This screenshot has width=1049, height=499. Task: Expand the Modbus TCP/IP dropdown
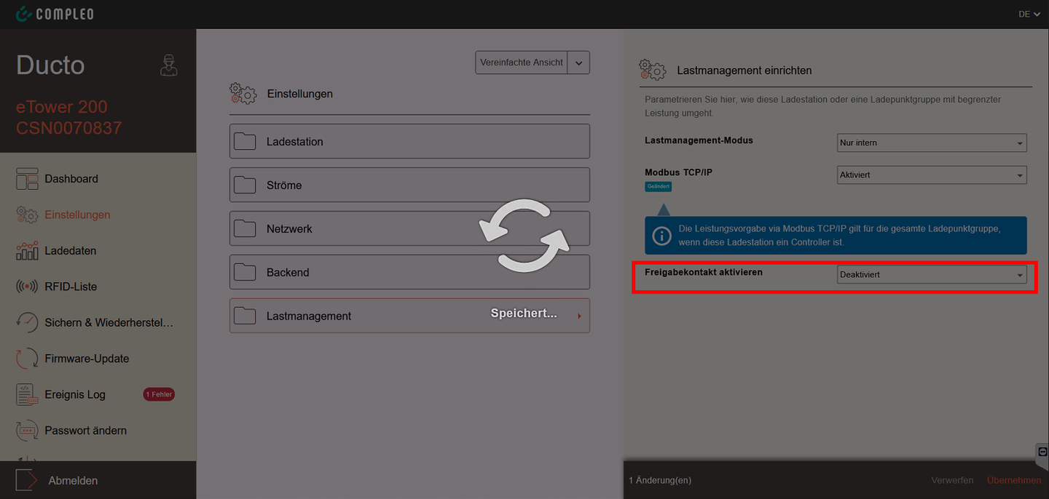[x=932, y=175]
